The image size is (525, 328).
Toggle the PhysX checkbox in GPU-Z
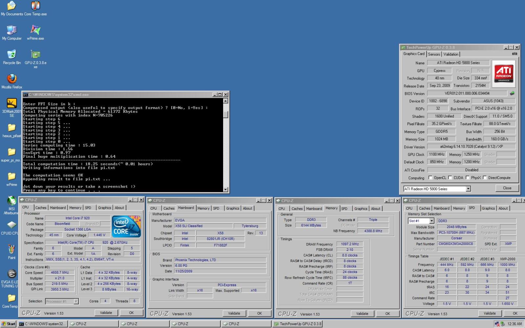coord(468,178)
